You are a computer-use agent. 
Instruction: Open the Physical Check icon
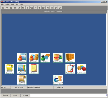(70, 69)
